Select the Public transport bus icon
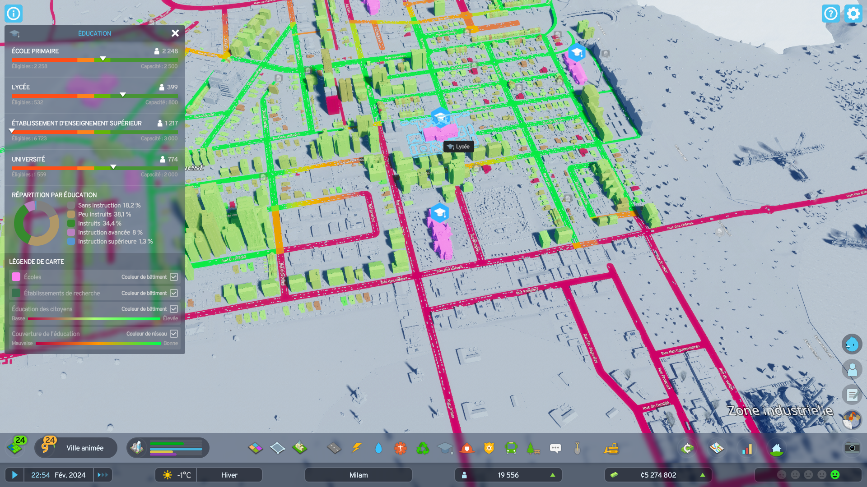The width and height of the screenshot is (867, 487). 511,448
